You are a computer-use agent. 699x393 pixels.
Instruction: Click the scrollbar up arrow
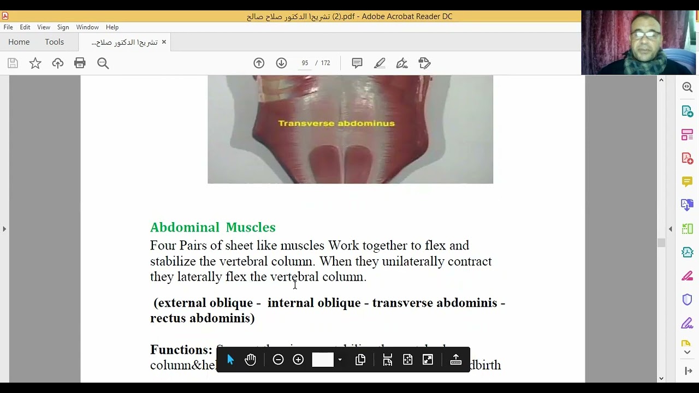pos(661,80)
